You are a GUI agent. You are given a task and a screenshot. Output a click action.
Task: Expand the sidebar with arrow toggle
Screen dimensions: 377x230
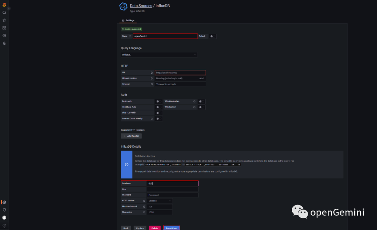[x=9, y=8]
